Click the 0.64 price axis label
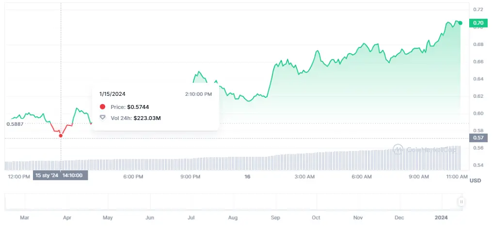 click(478, 79)
